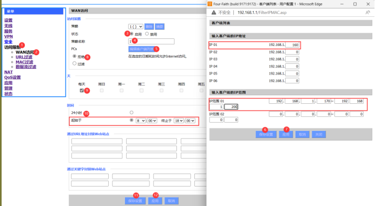Select the 禁用 status radio button
The image size is (375, 206).
tap(147, 34)
